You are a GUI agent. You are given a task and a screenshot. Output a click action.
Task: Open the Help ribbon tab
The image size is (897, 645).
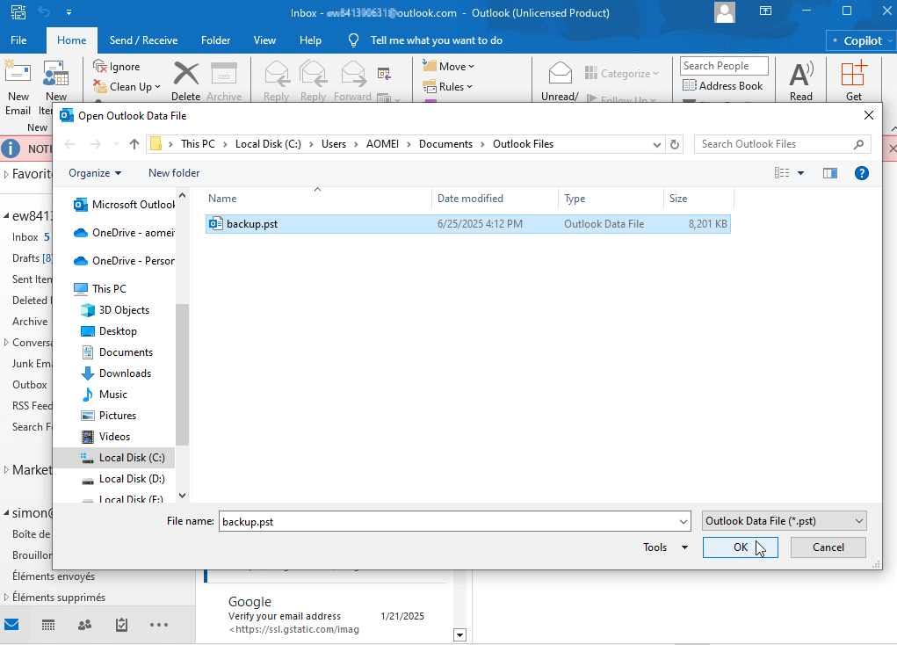coord(311,40)
